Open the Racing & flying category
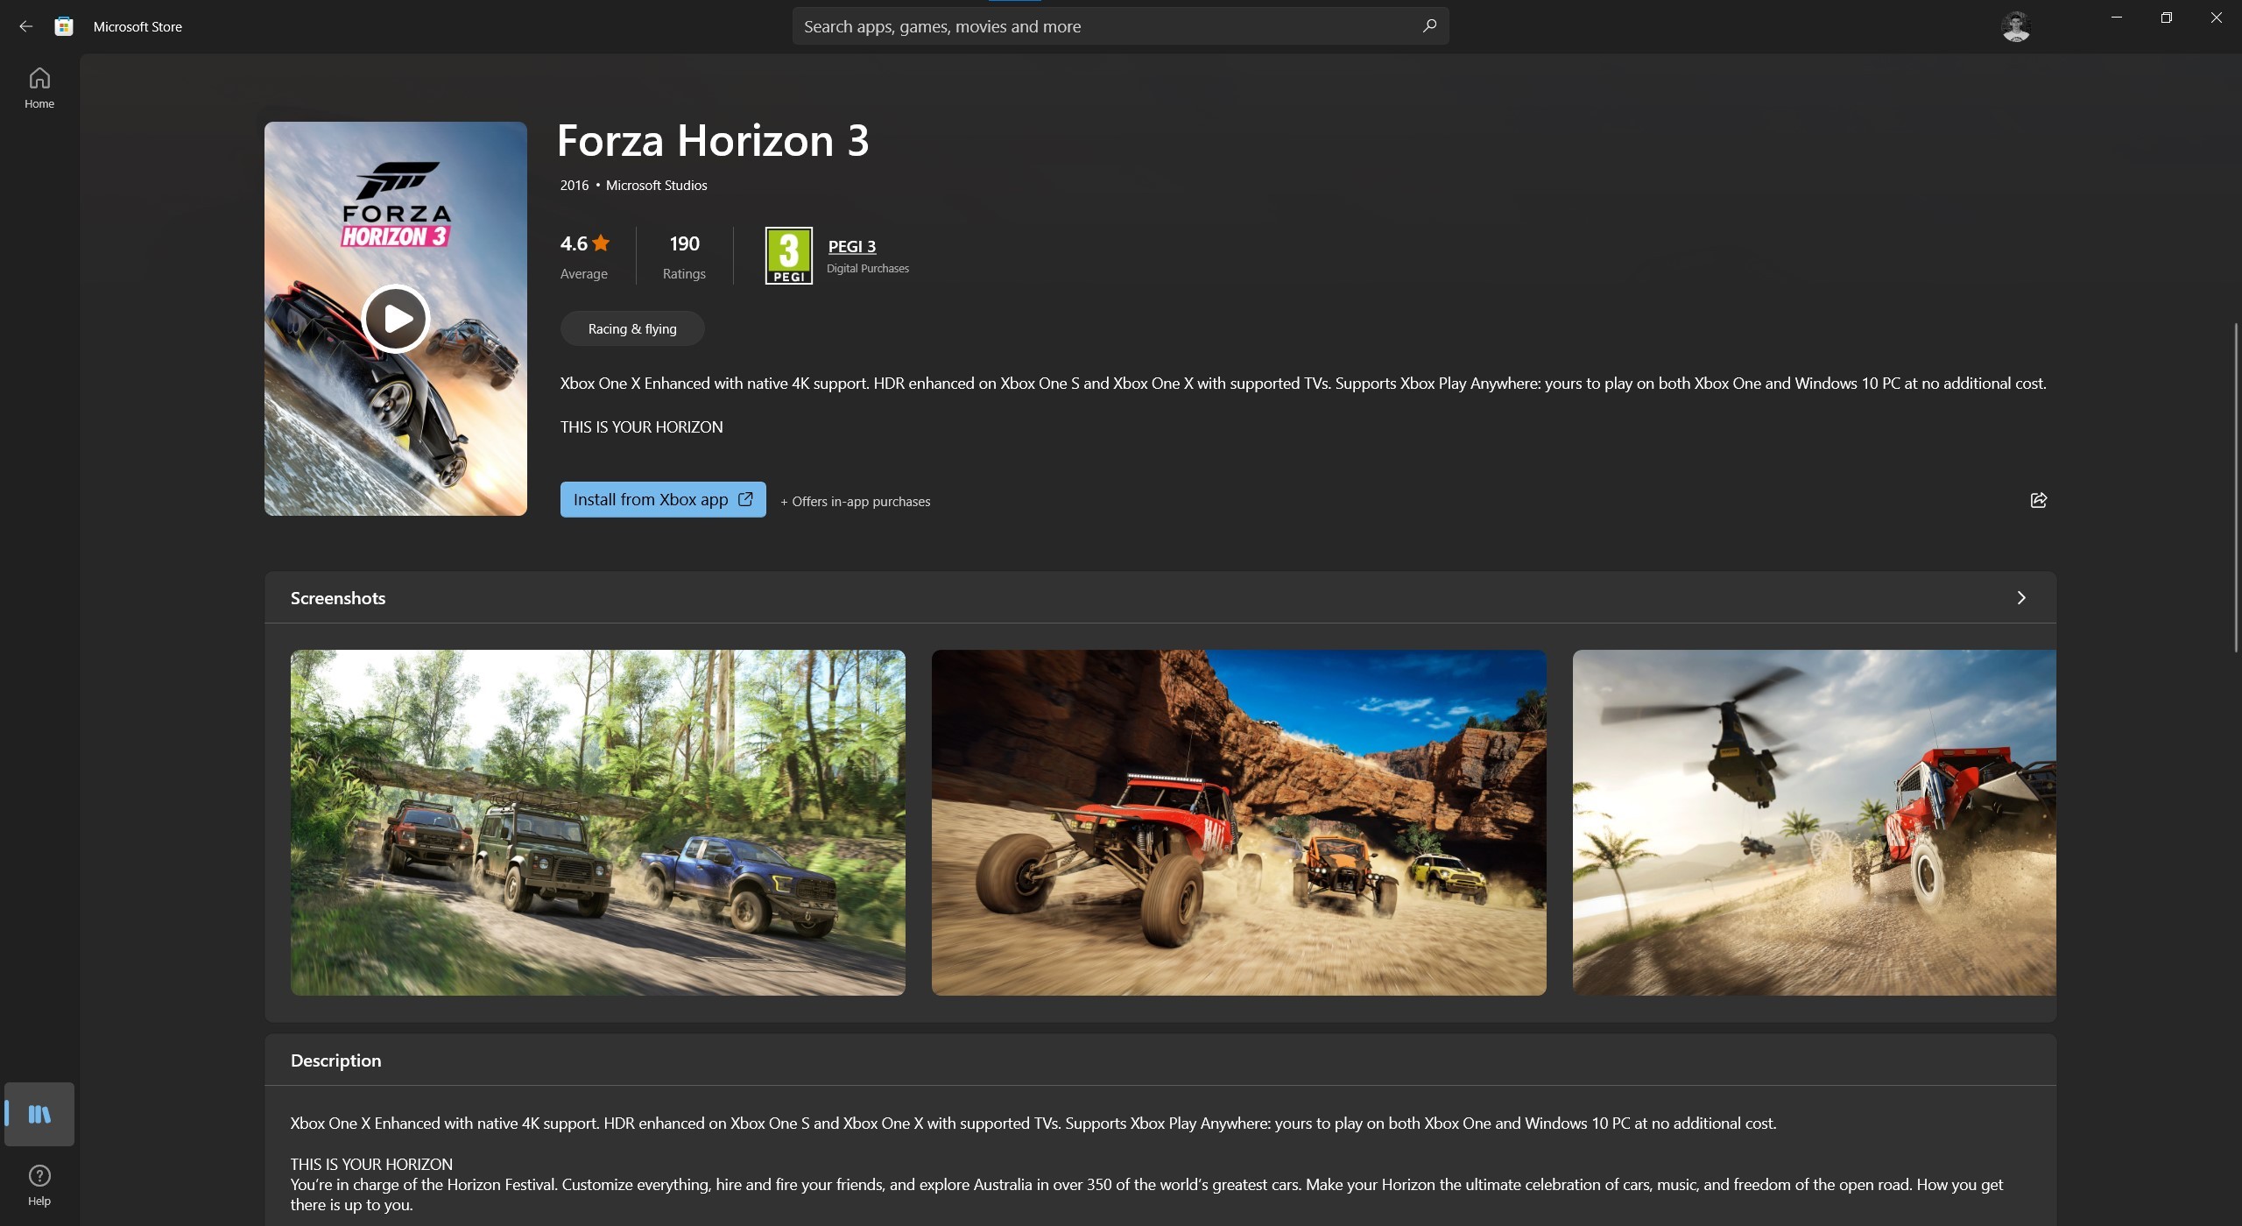Screen dimensions: 2242x1226 (x=632, y=328)
